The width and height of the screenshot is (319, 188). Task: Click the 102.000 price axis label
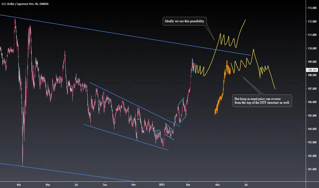click(x=312, y=156)
